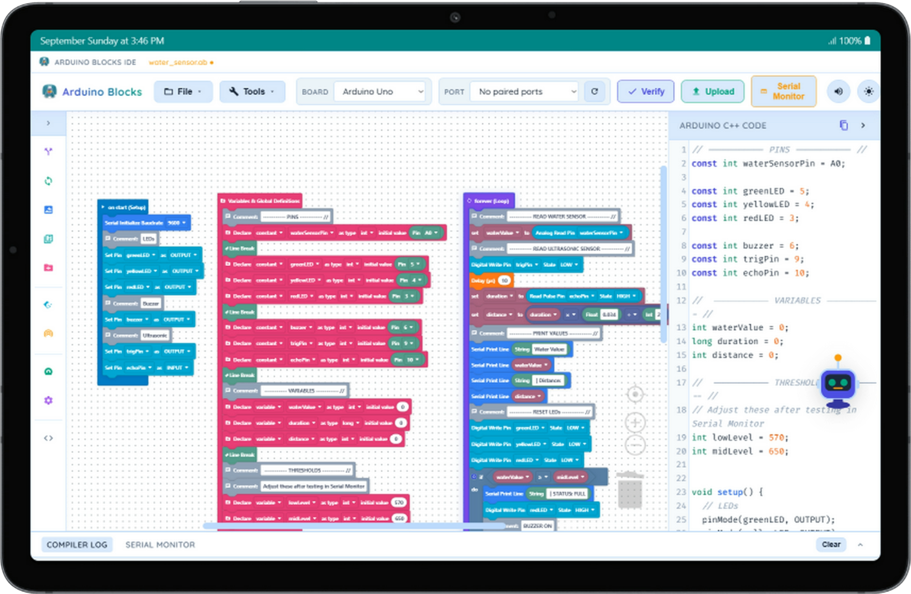Clear the compiler log
The image size is (911, 594).
click(x=831, y=544)
